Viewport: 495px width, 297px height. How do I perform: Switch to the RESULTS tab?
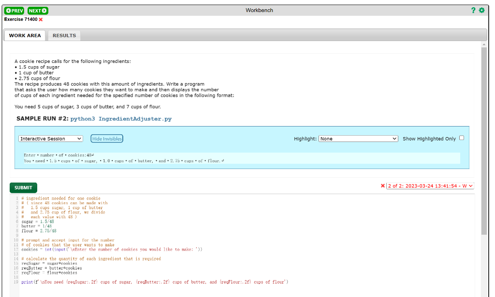coord(63,35)
